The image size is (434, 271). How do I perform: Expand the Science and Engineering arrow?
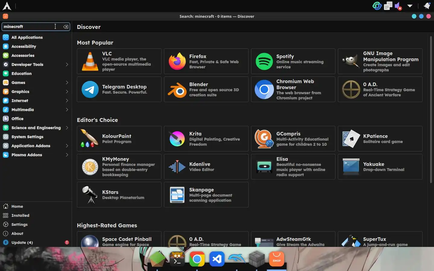[x=67, y=128]
